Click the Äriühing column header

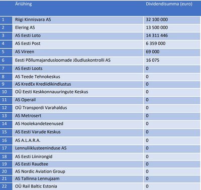click(x=24, y=4)
